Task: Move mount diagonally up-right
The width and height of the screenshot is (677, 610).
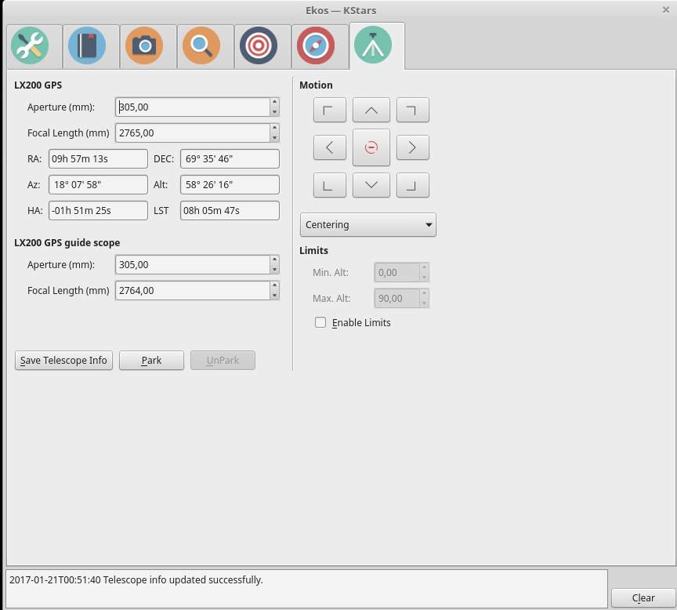Action: tap(413, 111)
